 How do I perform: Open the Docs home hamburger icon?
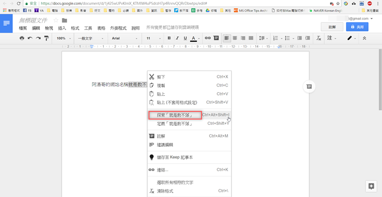[6, 23]
